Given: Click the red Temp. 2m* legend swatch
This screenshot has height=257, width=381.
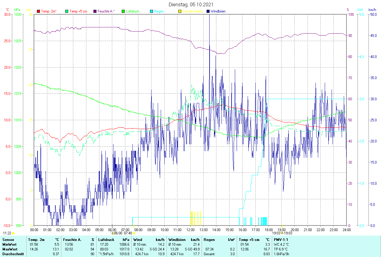Looking at the screenshot, I should coord(38,11).
